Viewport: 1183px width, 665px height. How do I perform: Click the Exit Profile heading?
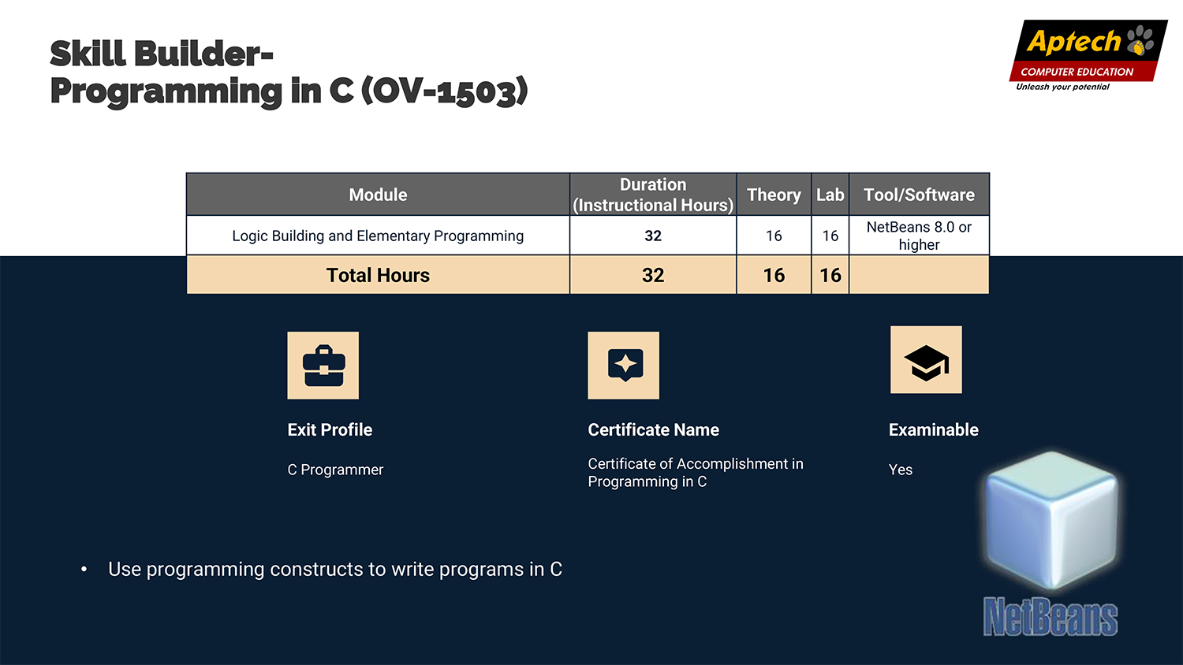click(x=330, y=430)
